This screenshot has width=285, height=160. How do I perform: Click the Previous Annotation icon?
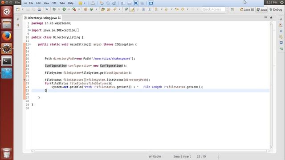[167, 9]
